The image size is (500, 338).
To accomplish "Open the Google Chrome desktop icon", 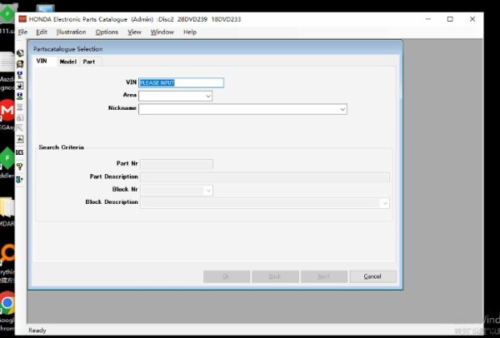I will pyautogui.click(x=7, y=303).
